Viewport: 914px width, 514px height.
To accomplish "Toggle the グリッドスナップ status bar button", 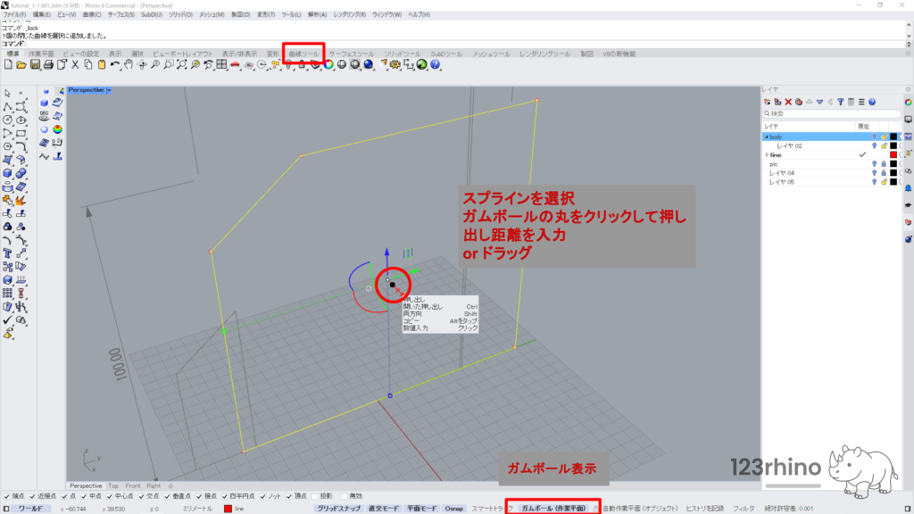I will [338, 509].
